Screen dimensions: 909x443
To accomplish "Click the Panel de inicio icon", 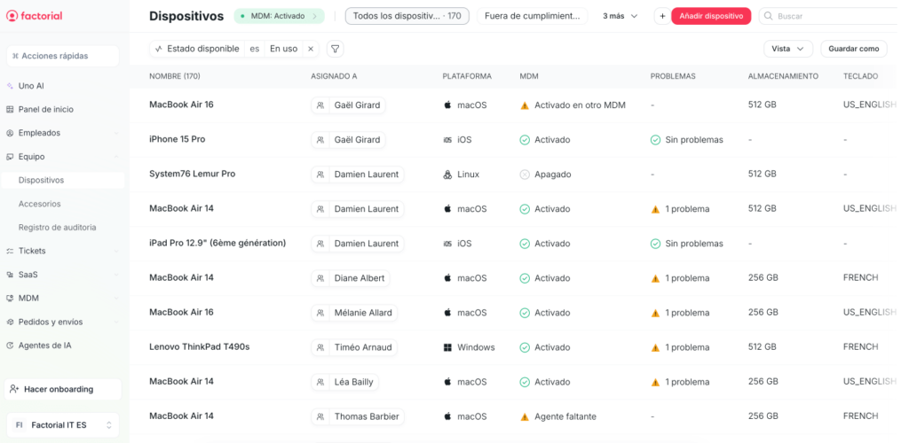I will point(11,110).
